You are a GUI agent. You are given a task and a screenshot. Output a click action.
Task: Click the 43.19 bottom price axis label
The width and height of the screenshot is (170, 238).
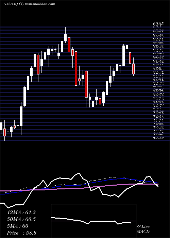[x=158, y=138]
